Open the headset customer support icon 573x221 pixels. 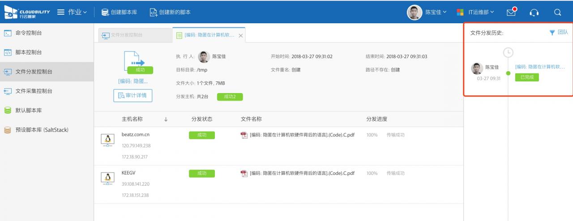[x=534, y=13]
